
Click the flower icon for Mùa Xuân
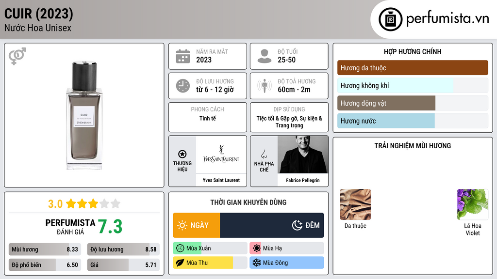point(180,248)
